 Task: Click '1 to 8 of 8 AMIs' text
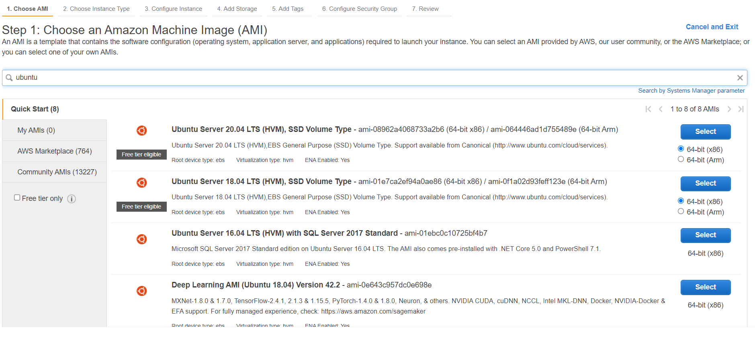[x=695, y=109]
